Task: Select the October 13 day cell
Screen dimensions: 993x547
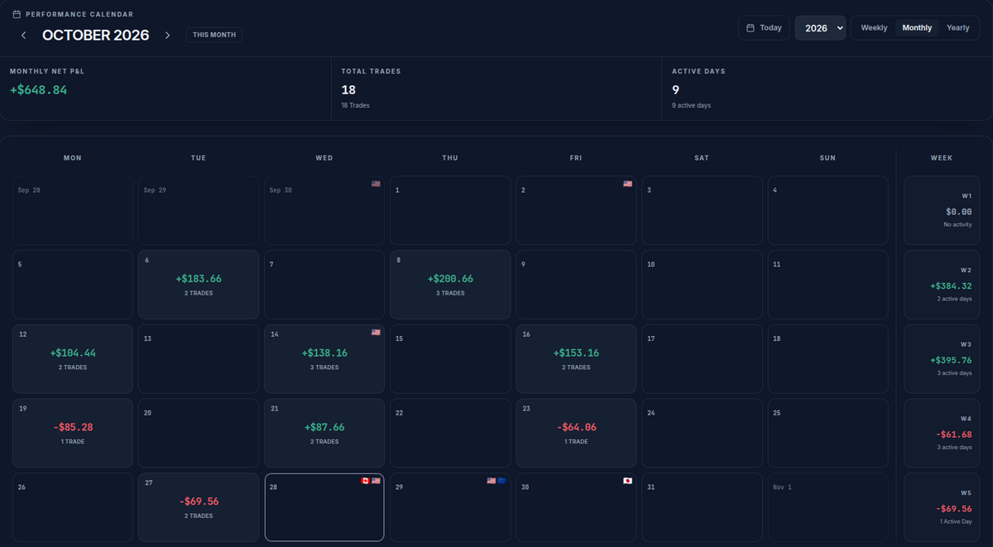Action: tap(199, 359)
